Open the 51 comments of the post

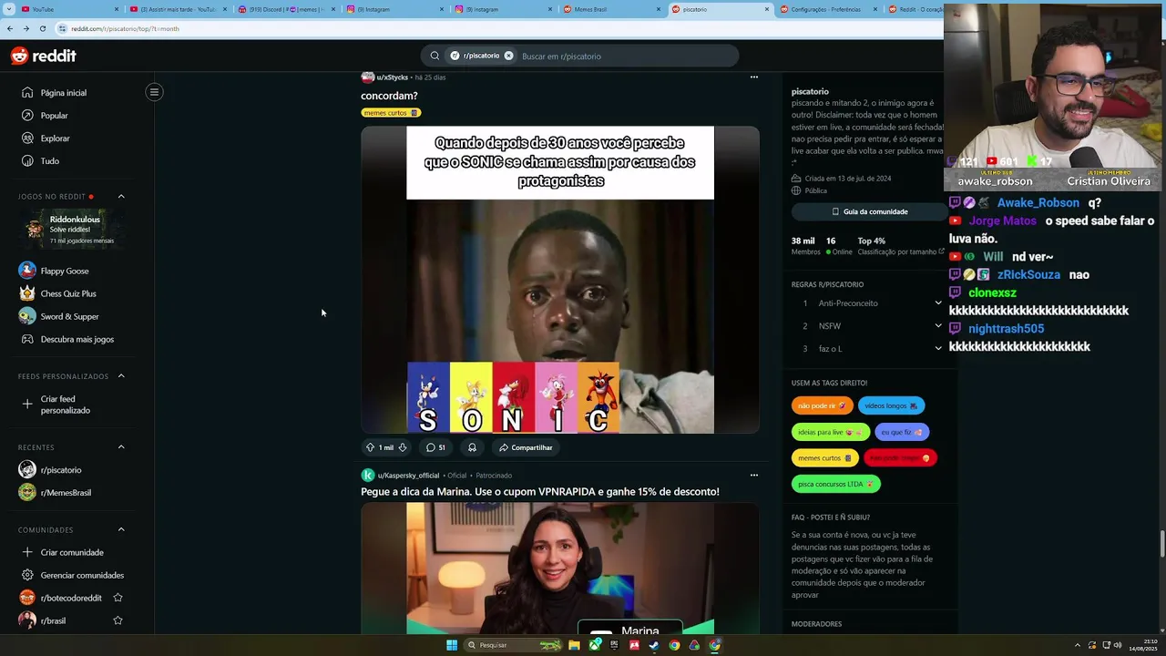[x=435, y=447]
